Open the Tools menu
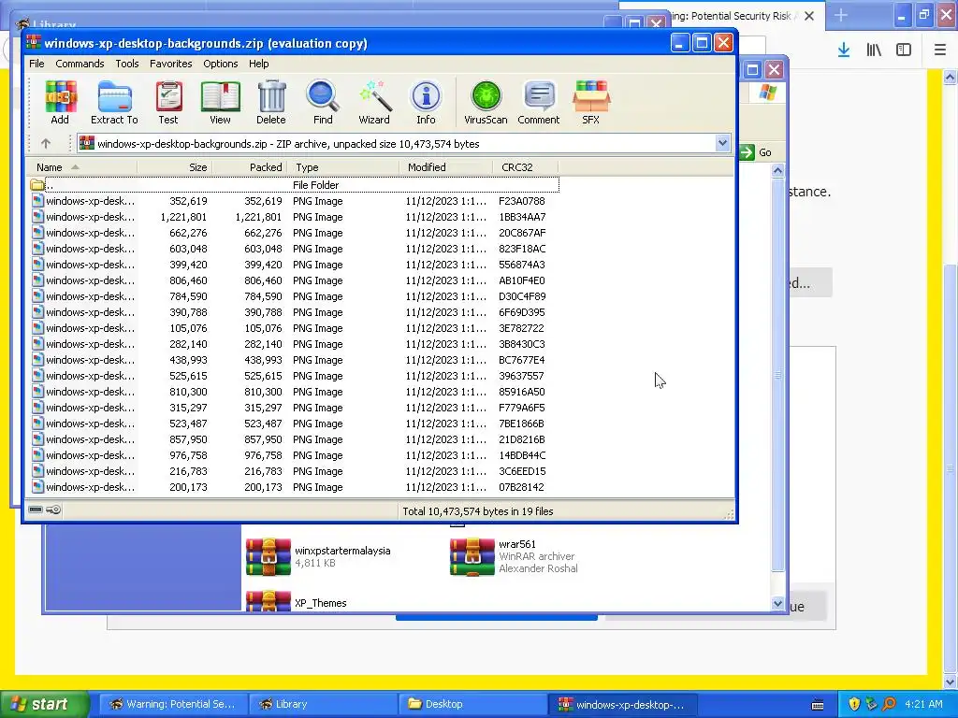The height and width of the screenshot is (718, 958). [127, 64]
